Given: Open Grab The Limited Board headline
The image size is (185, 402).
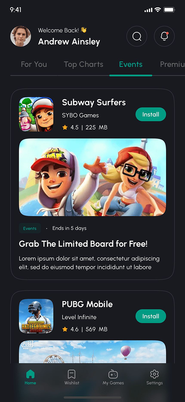Looking at the screenshot, I should [x=83, y=244].
